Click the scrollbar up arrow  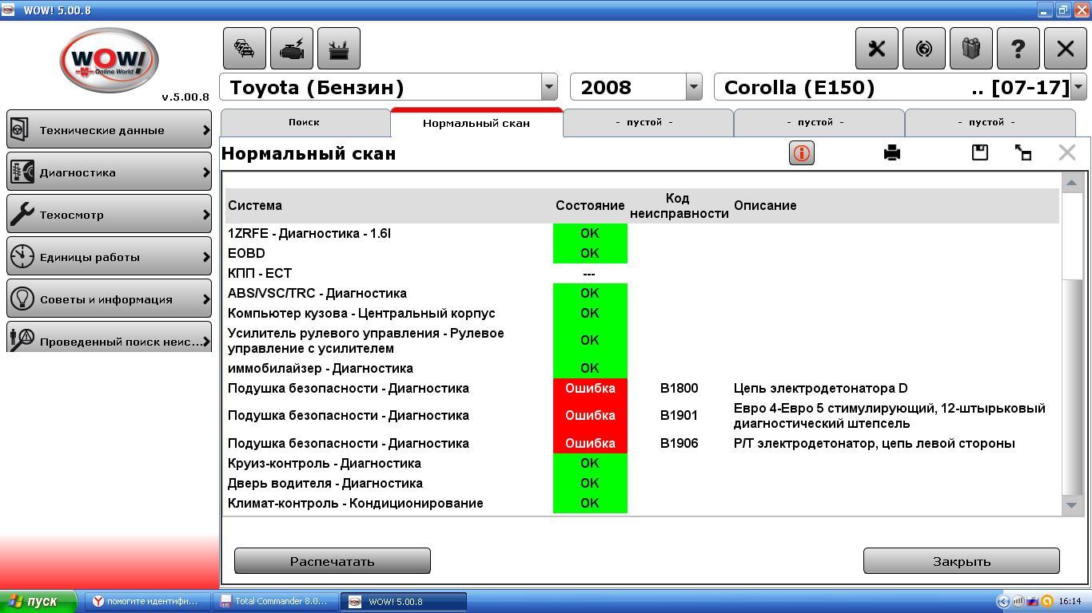coord(1072,183)
